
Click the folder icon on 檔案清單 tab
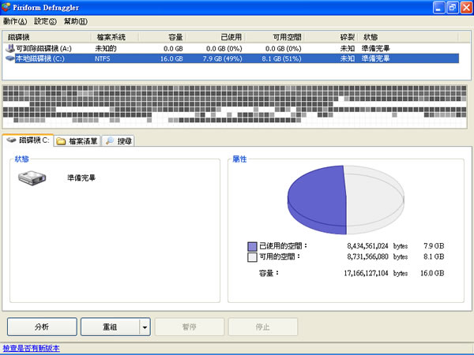(62, 141)
